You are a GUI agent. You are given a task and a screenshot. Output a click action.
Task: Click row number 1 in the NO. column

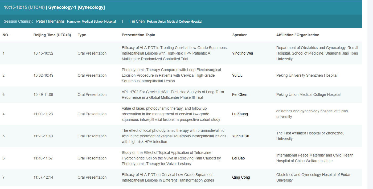(x=3, y=53)
